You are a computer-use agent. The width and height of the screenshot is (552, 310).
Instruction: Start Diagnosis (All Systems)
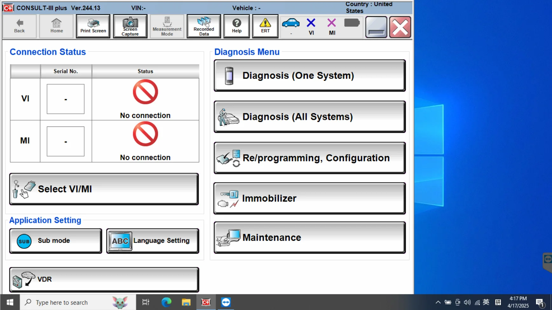click(310, 117)
